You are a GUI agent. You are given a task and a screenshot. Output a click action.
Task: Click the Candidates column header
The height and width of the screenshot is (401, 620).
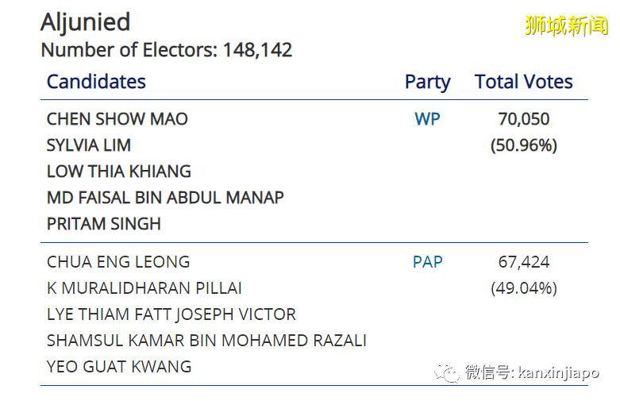tap(96, 82)
